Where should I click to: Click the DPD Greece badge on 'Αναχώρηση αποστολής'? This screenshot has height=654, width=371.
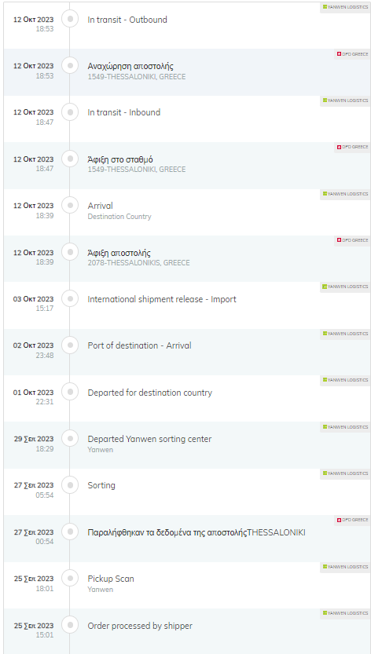click(352, 54)
